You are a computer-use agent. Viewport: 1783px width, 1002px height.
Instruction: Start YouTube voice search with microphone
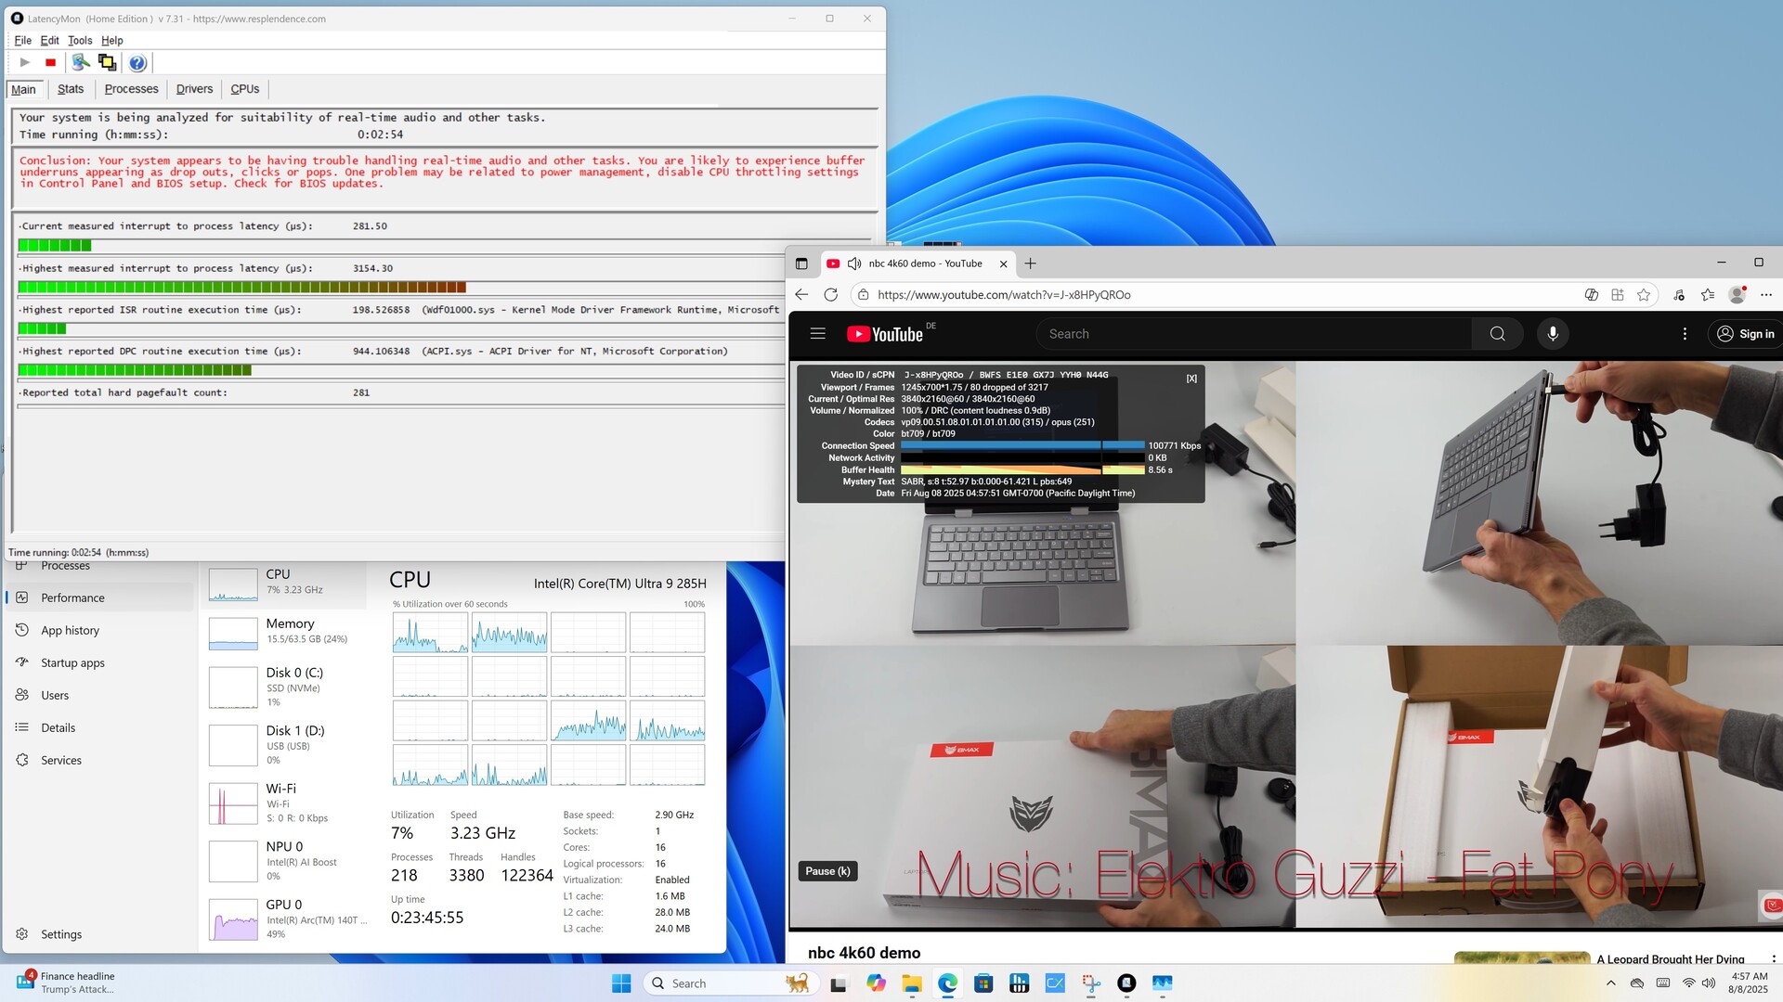pos(1553,334)
